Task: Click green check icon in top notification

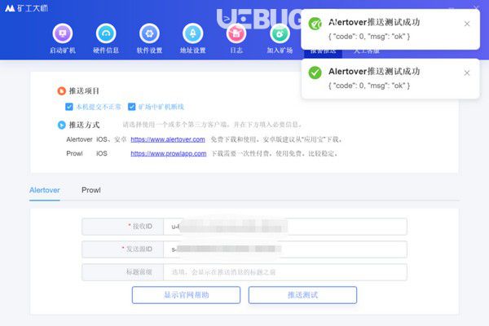Action: [315, 24]
